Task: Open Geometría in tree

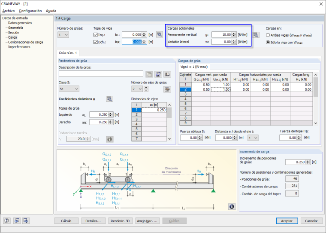Action: pyautogui.click(x=15, y=28)
